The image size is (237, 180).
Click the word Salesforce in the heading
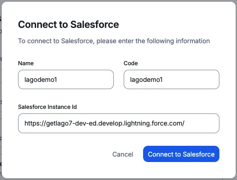click(95, 24)
